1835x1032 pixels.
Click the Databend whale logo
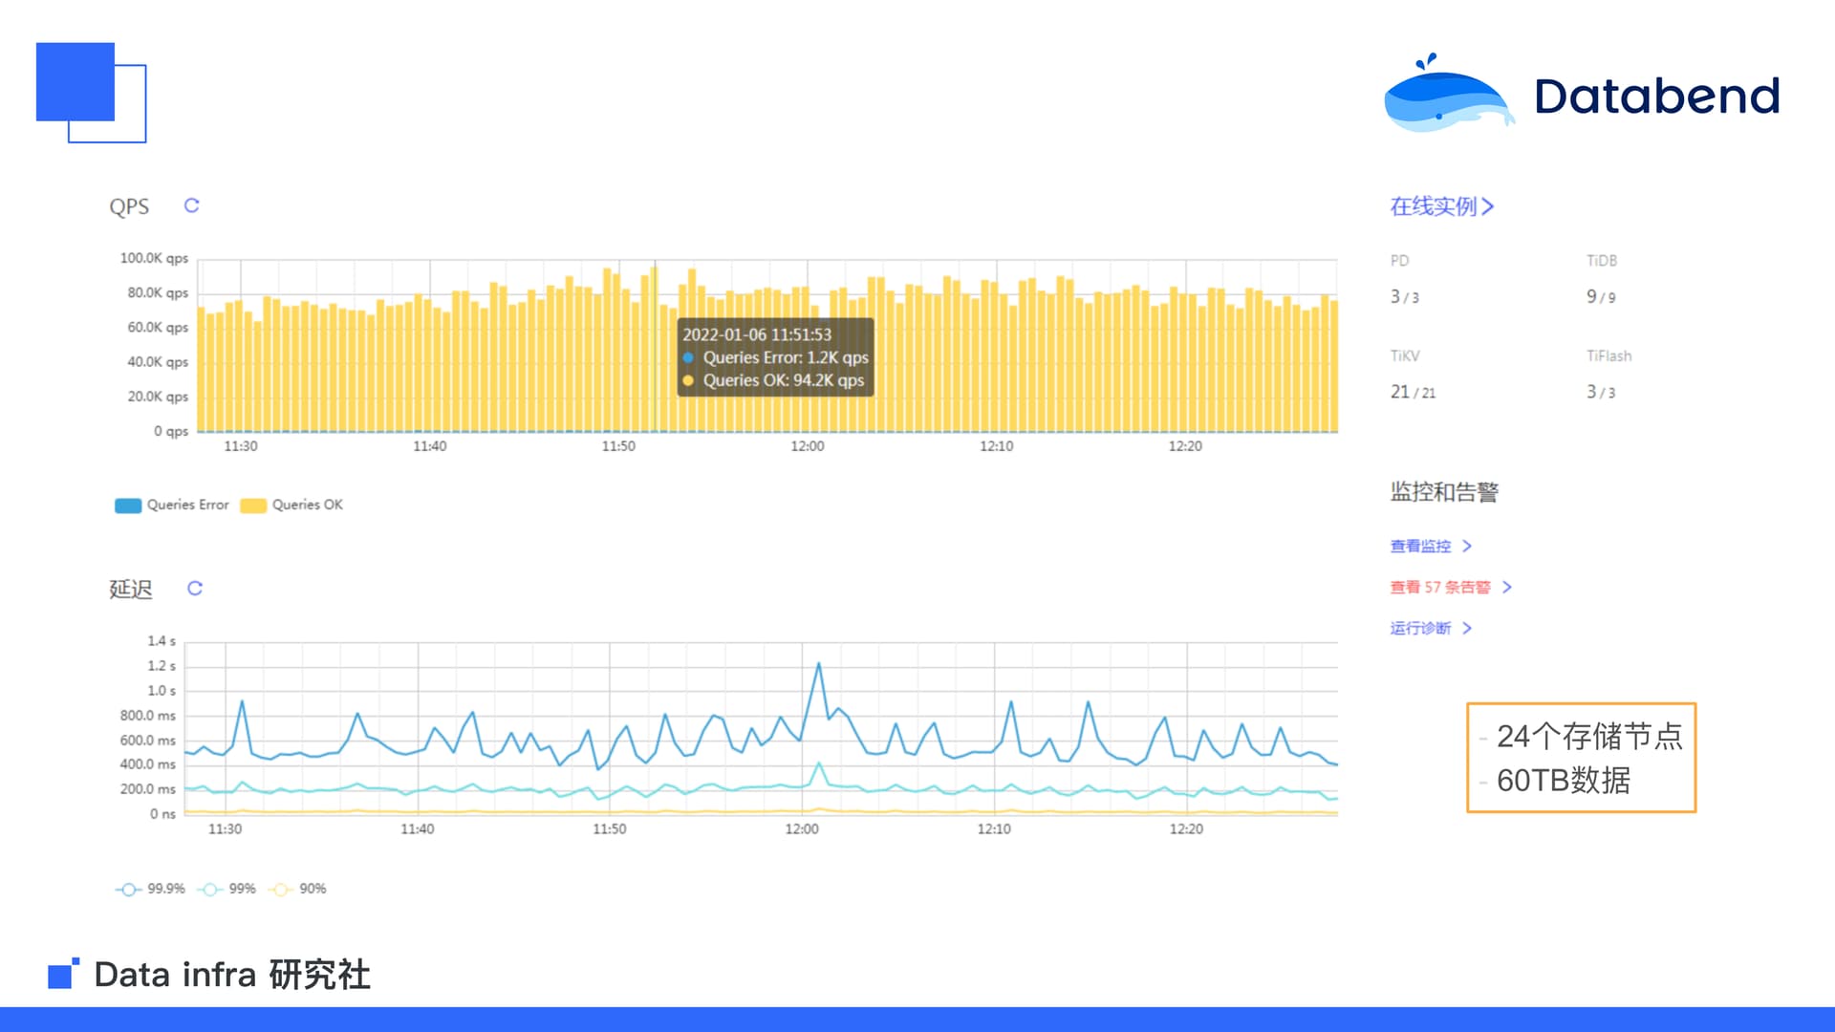pos(1448,94)
